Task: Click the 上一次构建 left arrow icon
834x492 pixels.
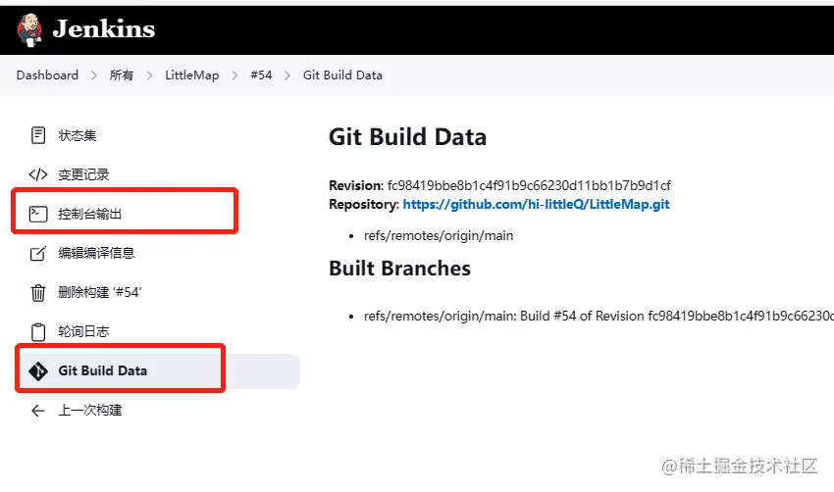Action: [38, 411]
